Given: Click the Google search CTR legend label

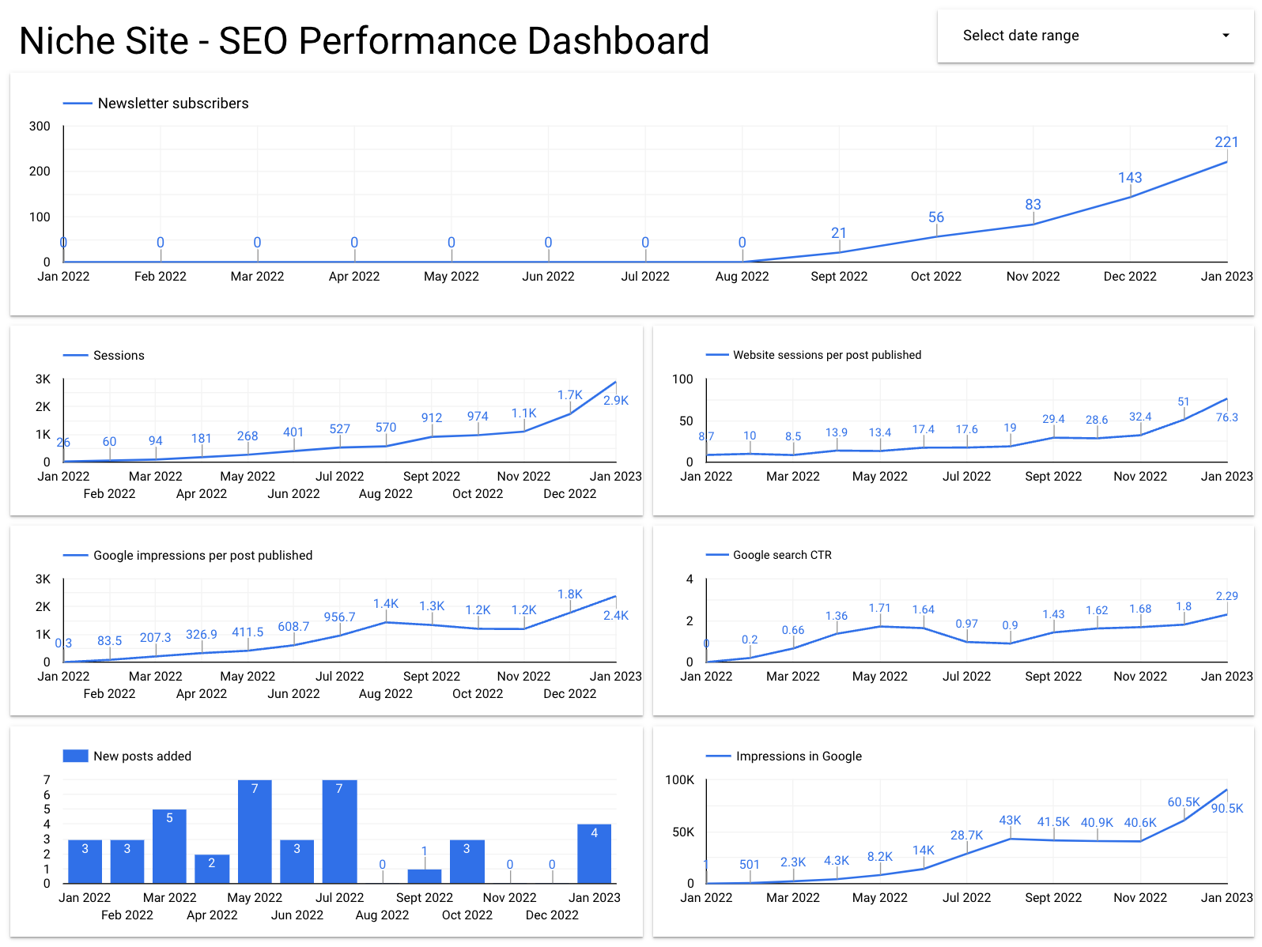Looking at the screenshot, I should 782,555.
